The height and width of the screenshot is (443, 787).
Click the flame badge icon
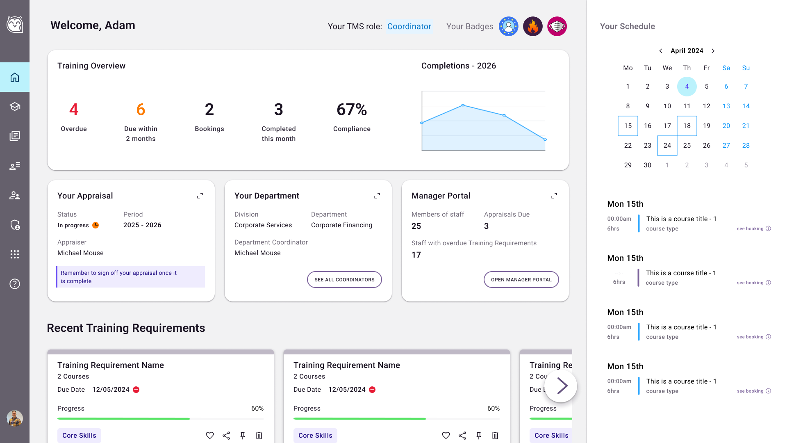(532, 27)
